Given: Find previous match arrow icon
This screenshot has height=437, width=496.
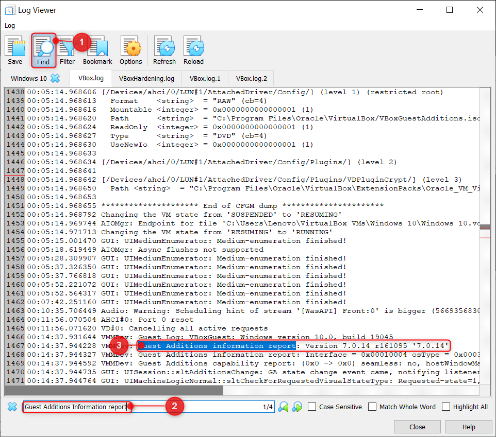Looking at the screenshot, I should pyautogui.click(x=283, y=407).
